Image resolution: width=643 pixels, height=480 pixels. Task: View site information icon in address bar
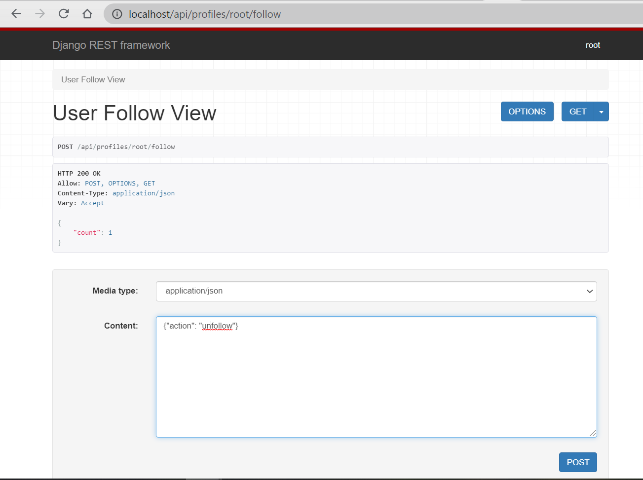[x=117, y=14]
